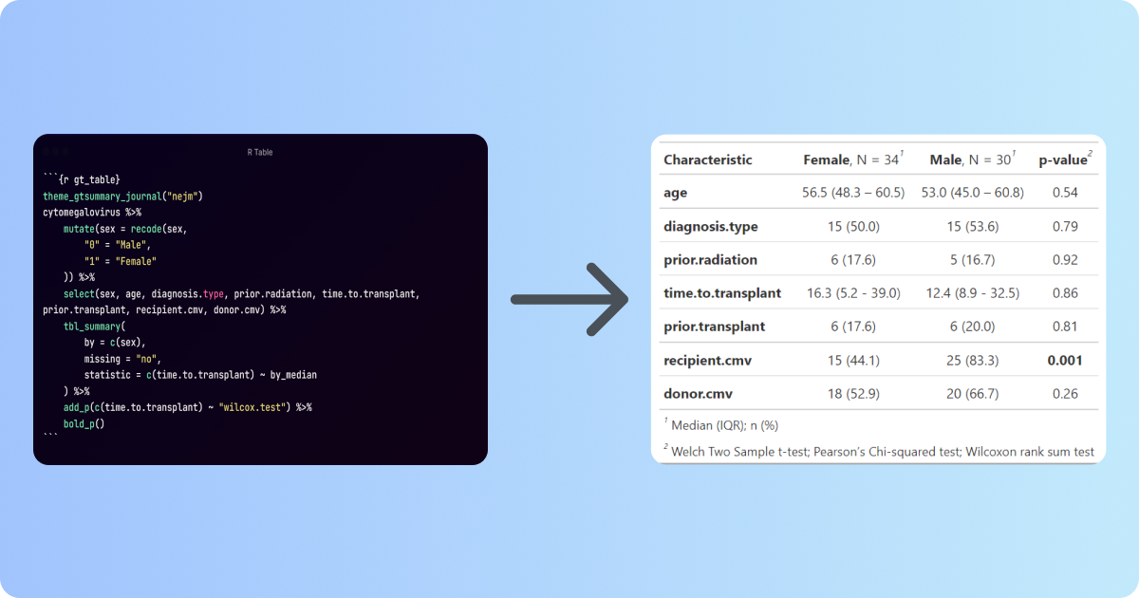Click the "Characteristic" column header
This screenshot has width=1139, height=598.
[x=708, y=159]
